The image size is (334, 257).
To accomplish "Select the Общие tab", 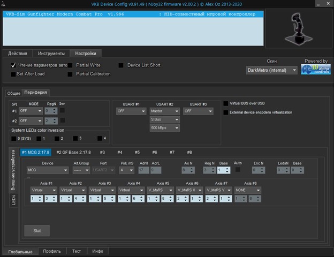I will tap(13, 93).
